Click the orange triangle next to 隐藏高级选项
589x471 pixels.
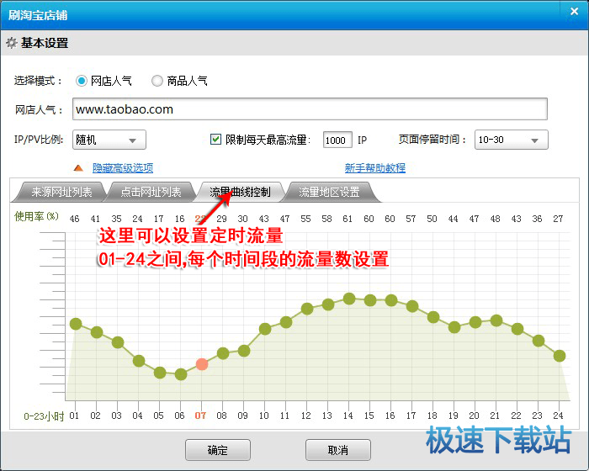tap(78, 168)
